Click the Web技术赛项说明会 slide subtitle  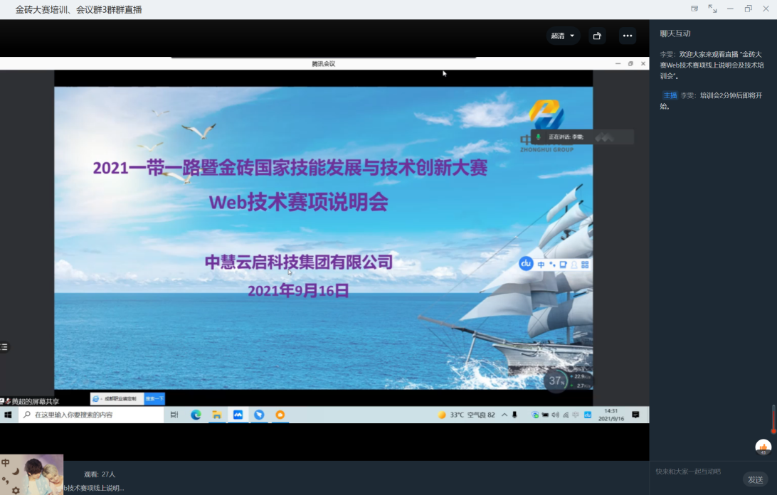[x=299, y=202]
